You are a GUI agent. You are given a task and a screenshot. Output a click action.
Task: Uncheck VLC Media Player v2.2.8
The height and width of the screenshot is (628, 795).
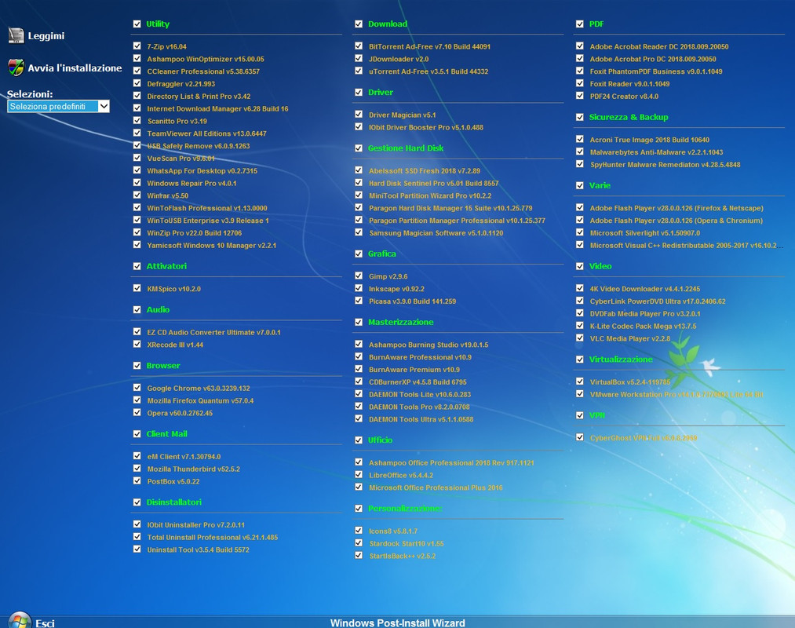579,338
